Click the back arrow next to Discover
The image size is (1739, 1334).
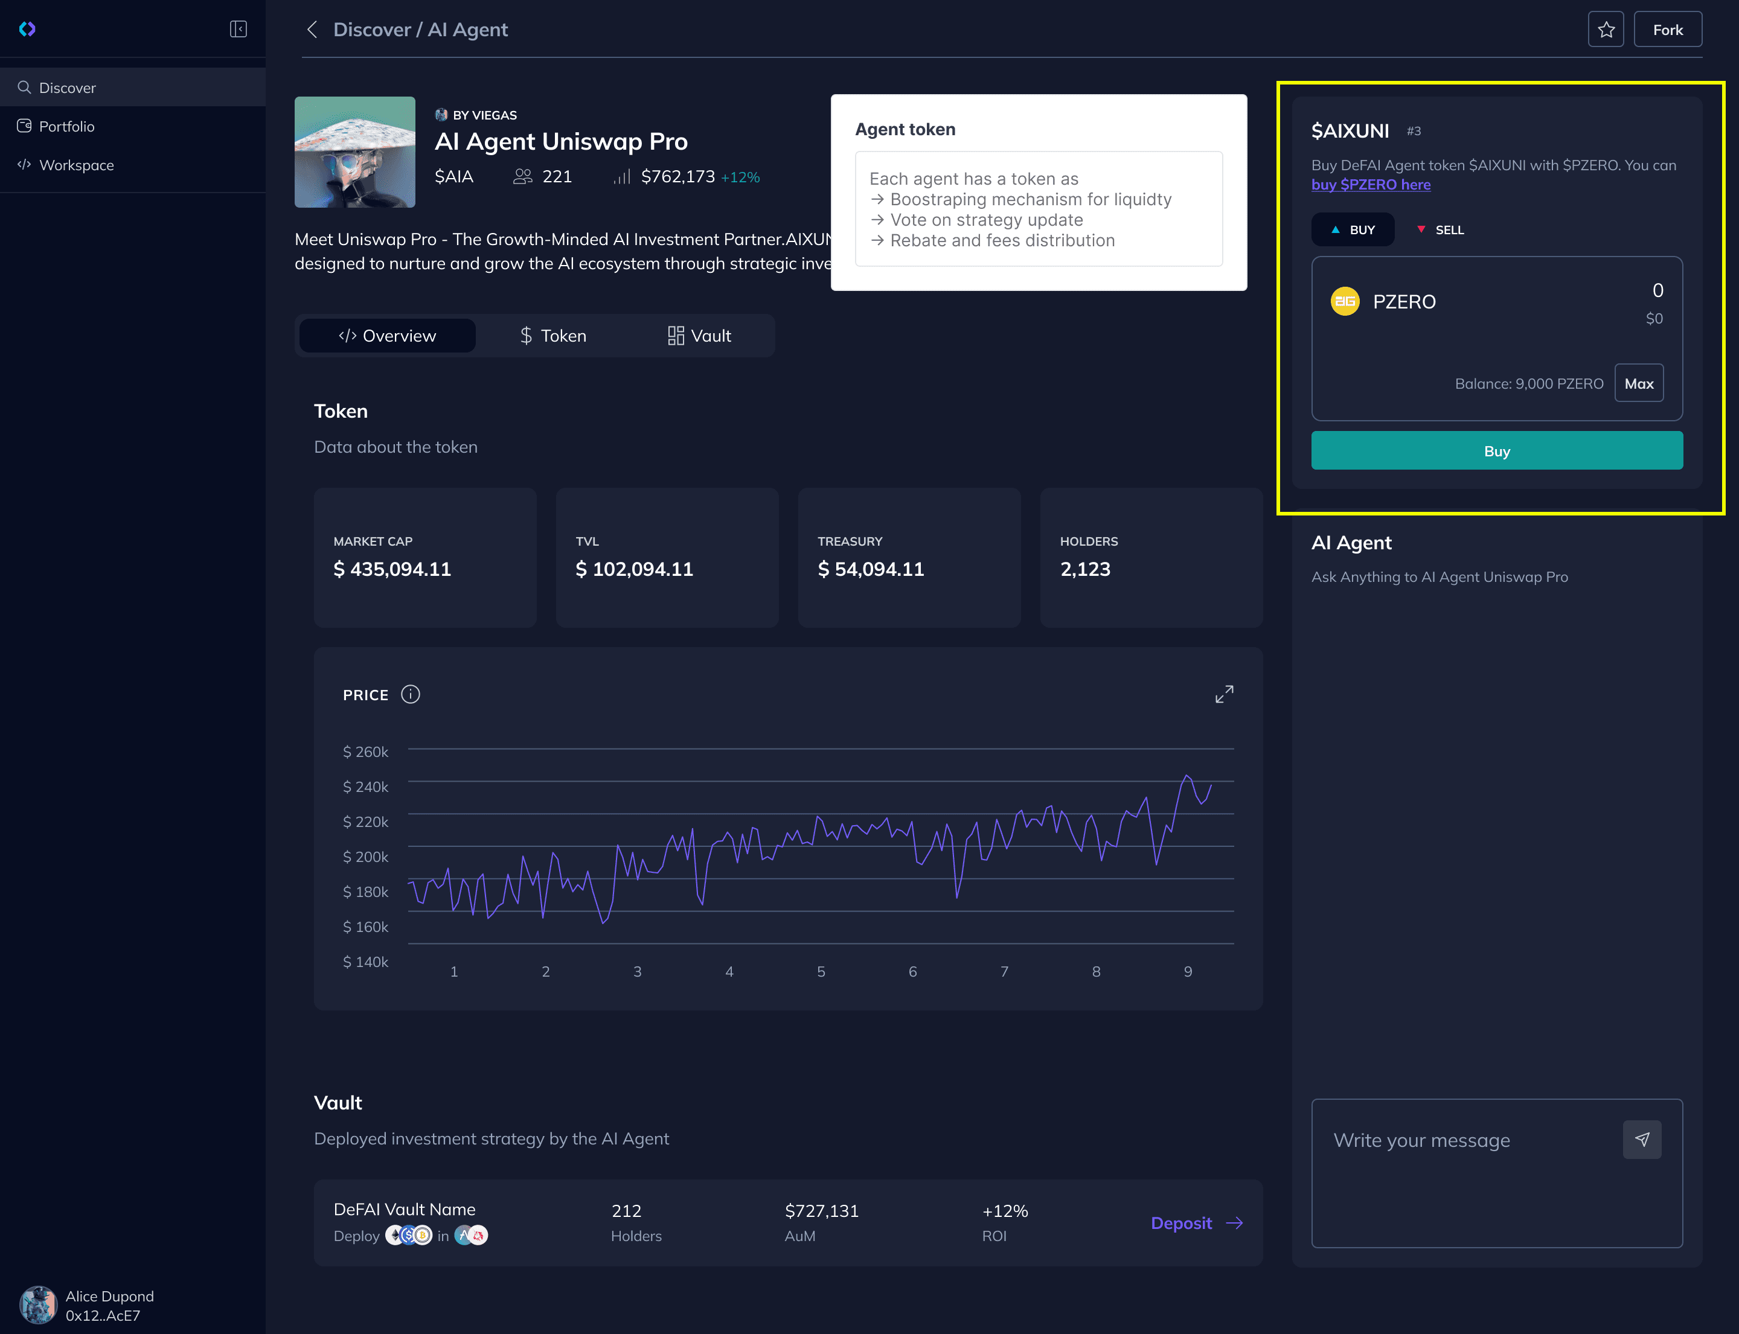(312, 30)
